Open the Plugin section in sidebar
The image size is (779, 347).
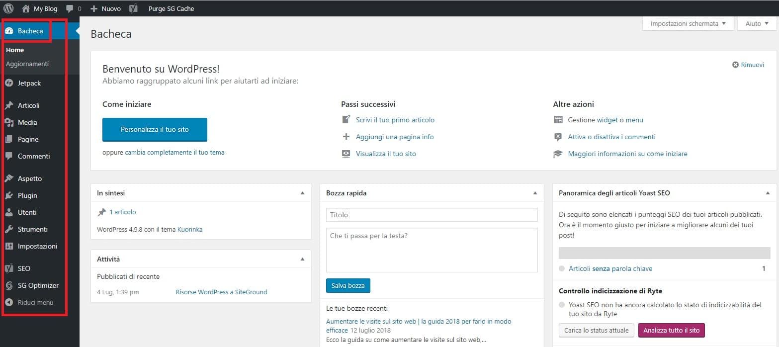point(27,195)
